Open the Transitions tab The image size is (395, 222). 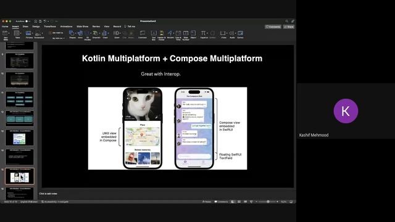[x=50, y=27]
